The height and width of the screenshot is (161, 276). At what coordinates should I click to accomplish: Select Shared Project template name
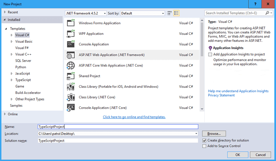coord(89,76)
